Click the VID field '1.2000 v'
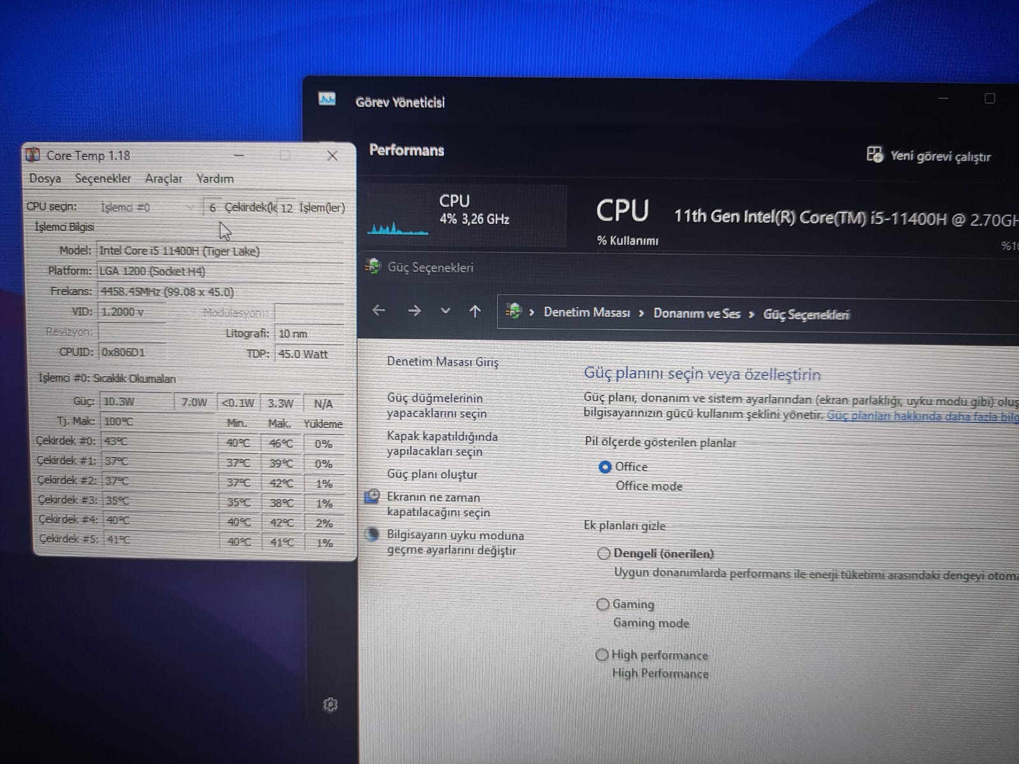This screenshot has height=764, width=1019. pos(132,312)
